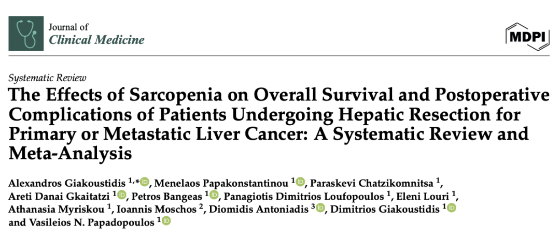
Task: Open Petros Bangeas ORCID icon
Action: (x=214, y=195)
